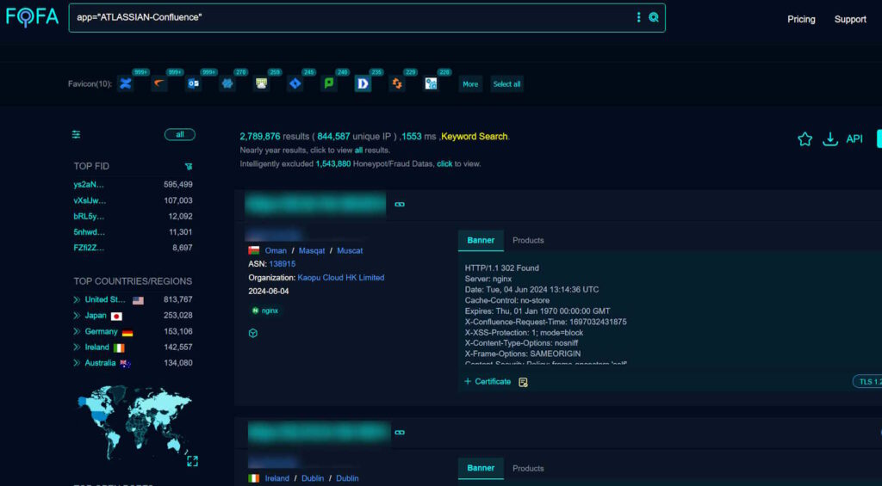Click the download results icon

[830, 138]
